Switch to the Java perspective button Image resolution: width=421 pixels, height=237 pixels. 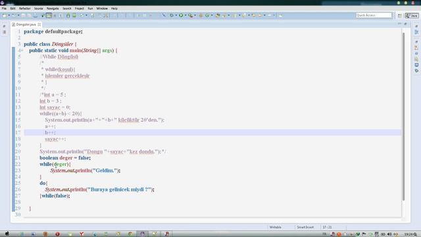(412, 16)
